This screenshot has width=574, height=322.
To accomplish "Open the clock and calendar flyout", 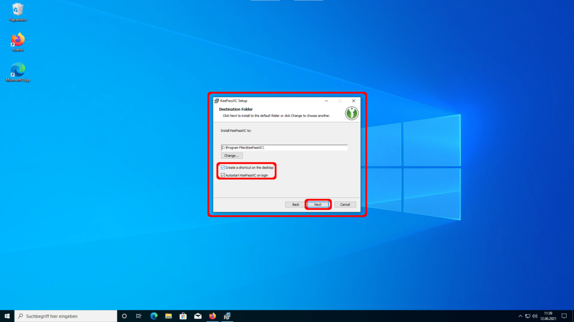I will tap(548, 316).
